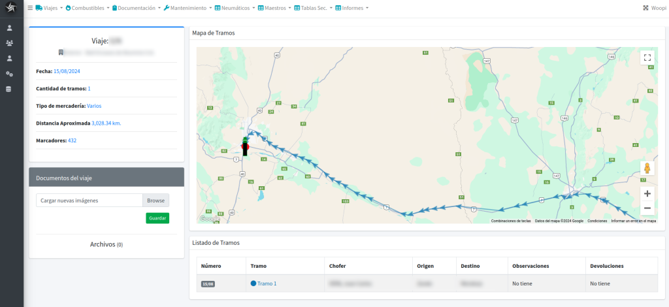The height and width of the screenshot is (307, 669).
Task: Open the Tablas Sec. menu
Action: [316, 8]
